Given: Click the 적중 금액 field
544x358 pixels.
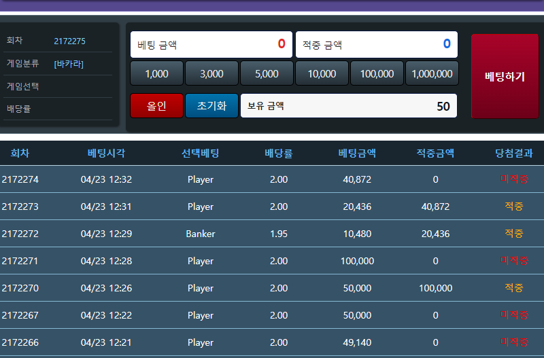Looking at the screenshot, I should point(376,45).
